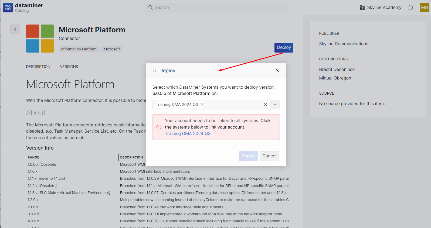Open Skyline Academy organization selector
Image resolution: width=431 pixels, height=228 pixels.
click(x=381, y=8)
